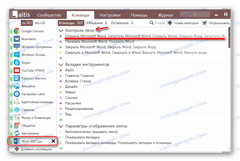
Task: Click the Новая категория plus icon
Action: 170,23
